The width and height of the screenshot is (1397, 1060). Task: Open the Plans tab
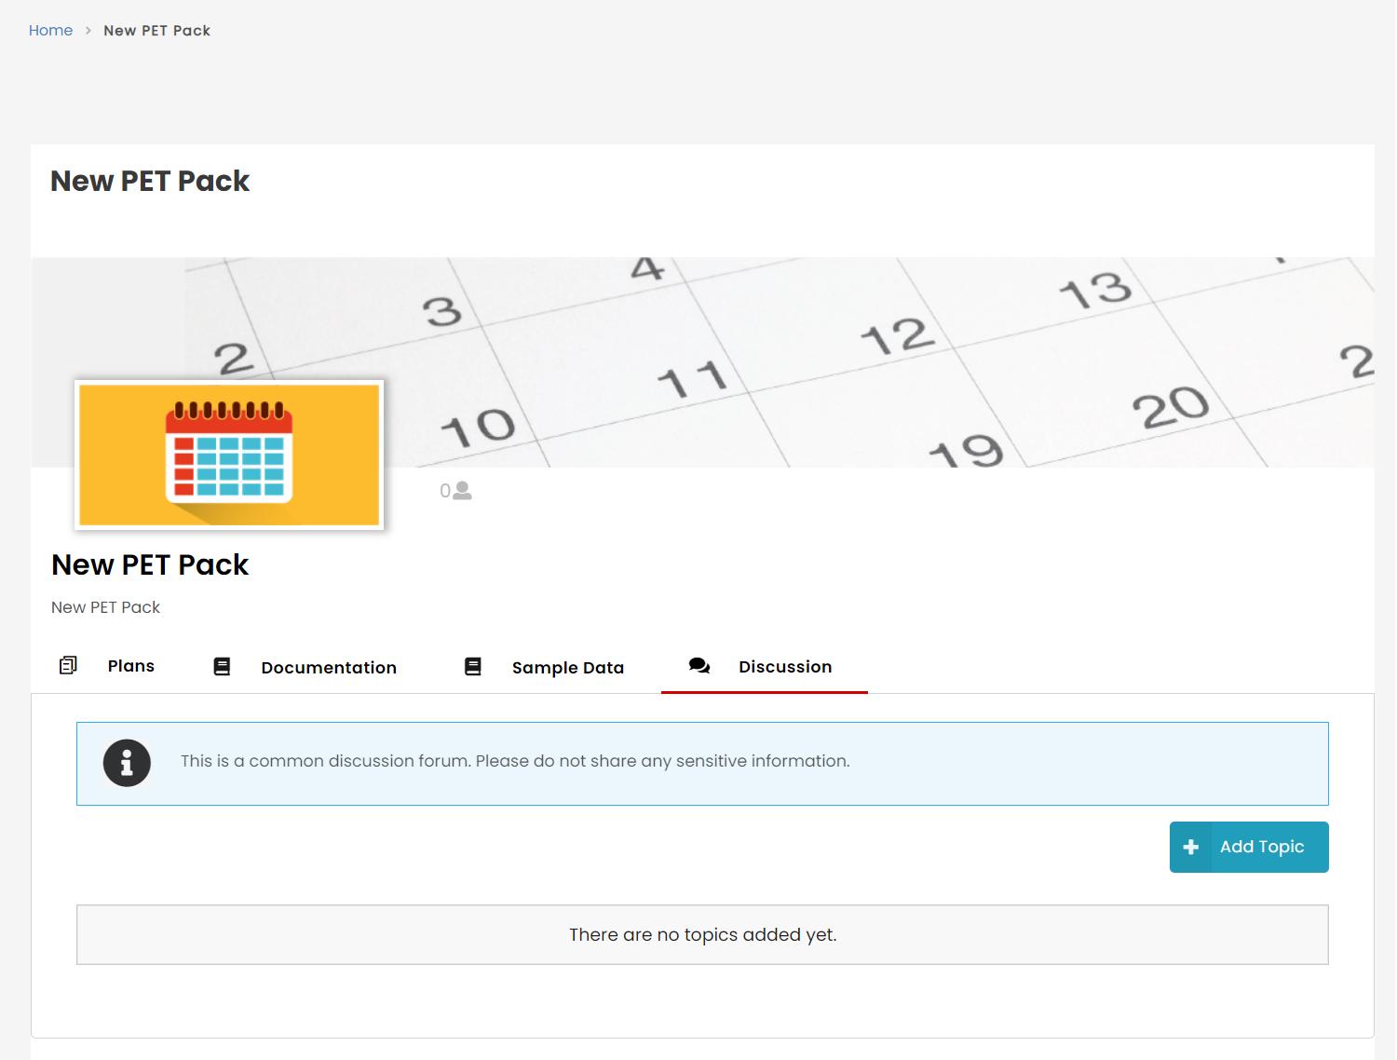130,666
